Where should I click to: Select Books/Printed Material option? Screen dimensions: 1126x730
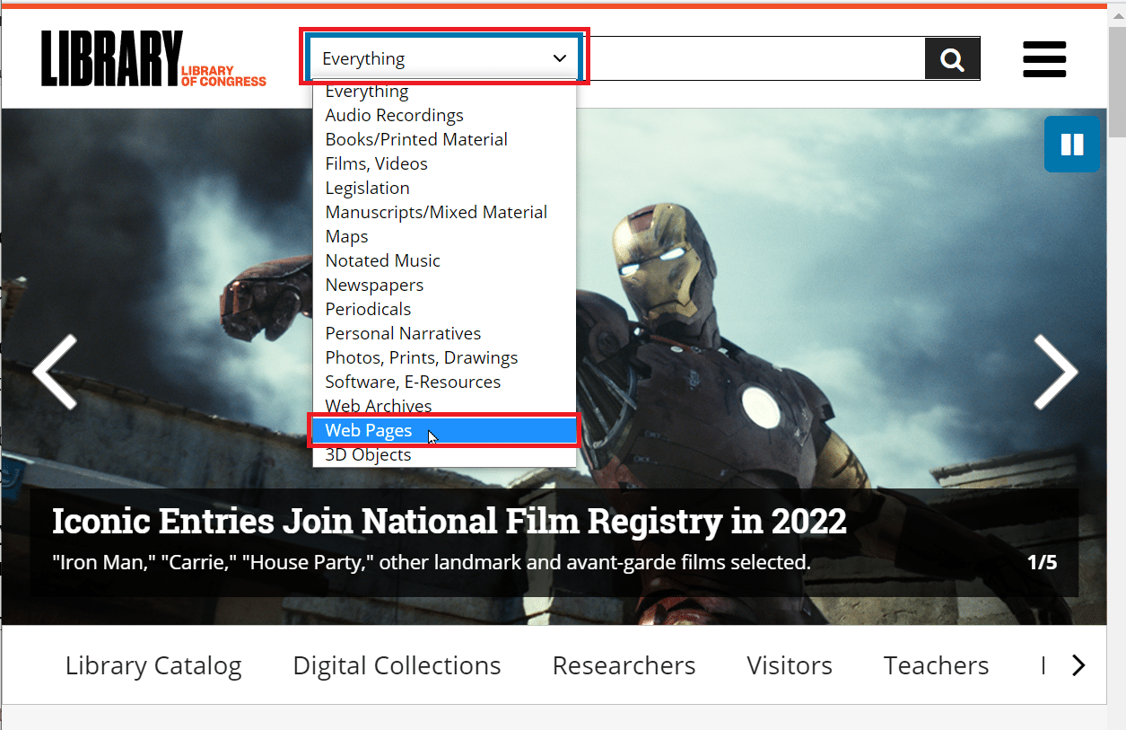click(x=444, y=139)
